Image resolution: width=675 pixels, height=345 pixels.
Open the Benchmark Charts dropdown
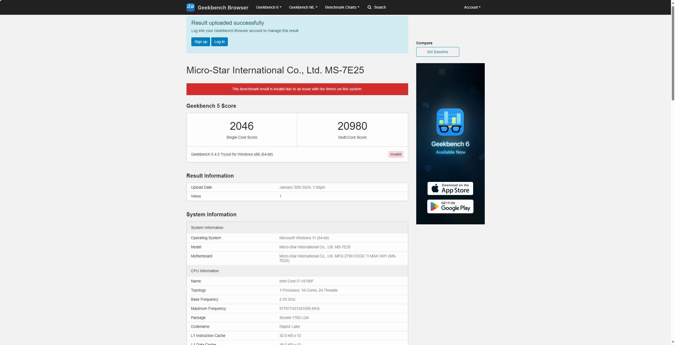point(342,7)
